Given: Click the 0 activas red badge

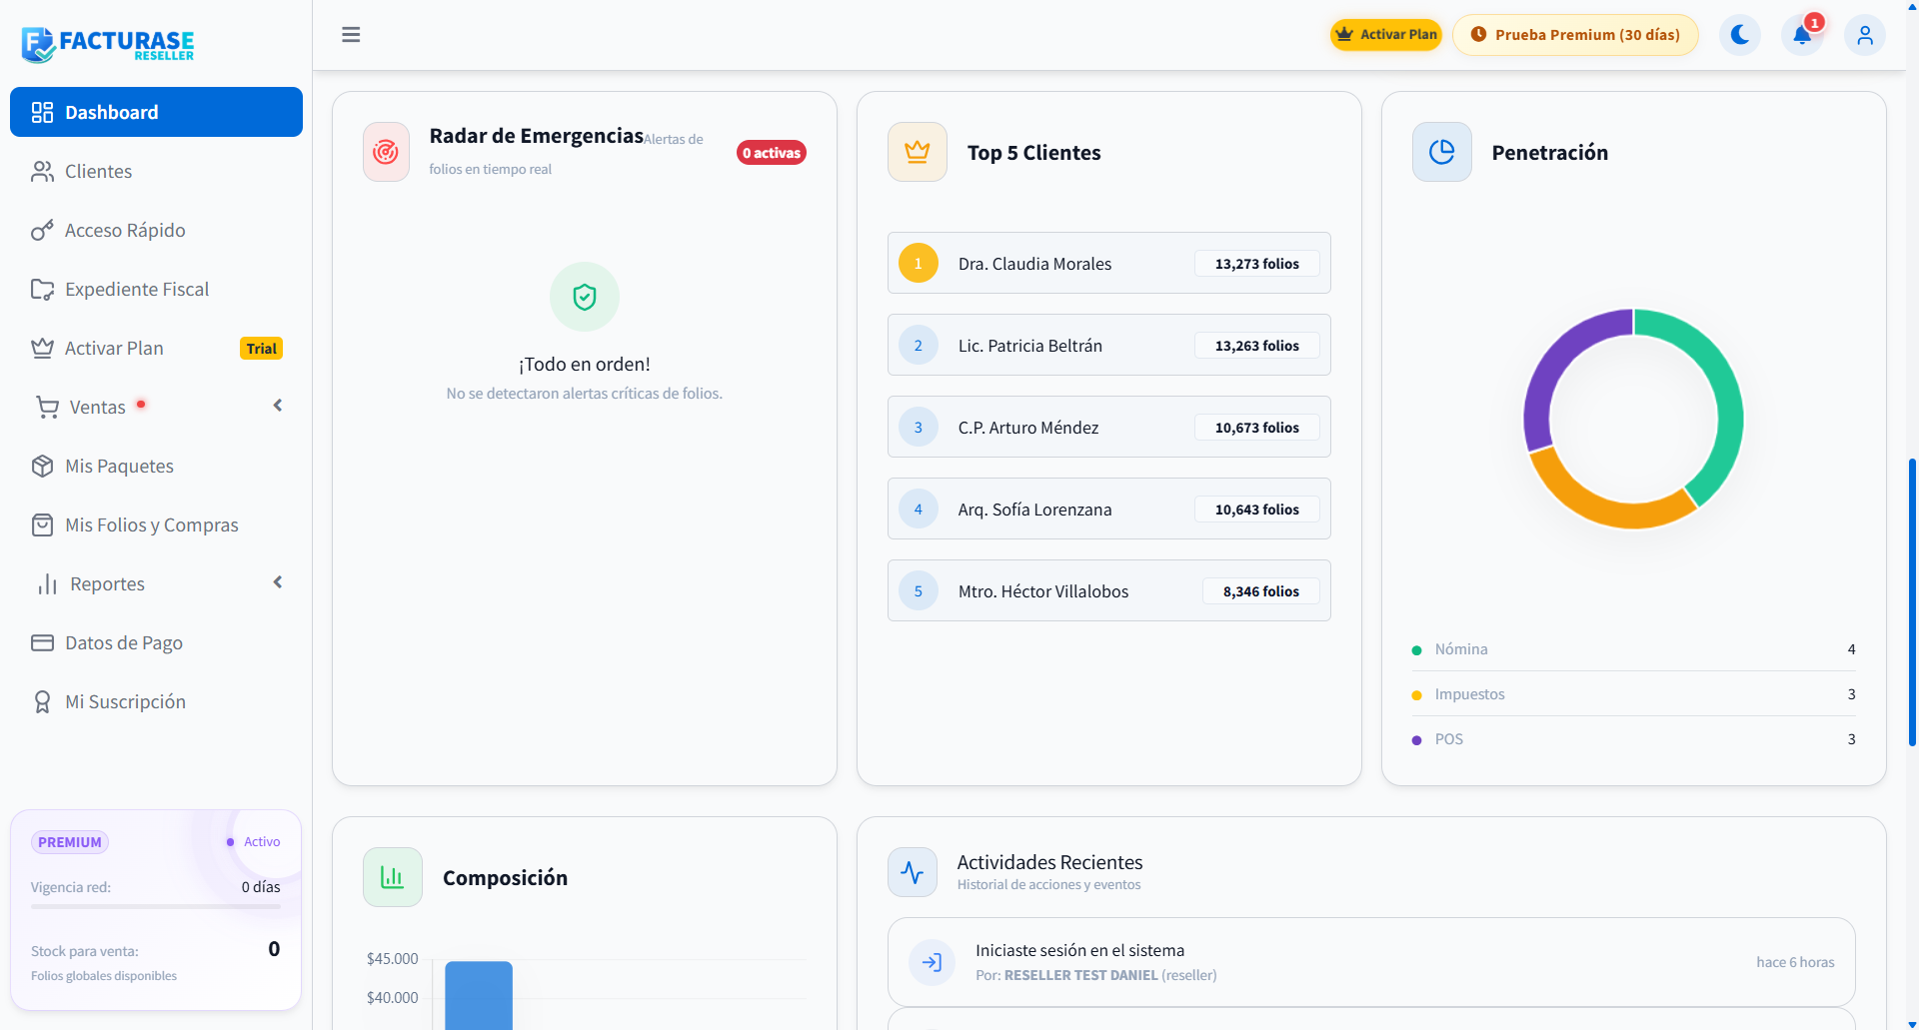Looking at the screenshot, I should [x=772, y=153].
